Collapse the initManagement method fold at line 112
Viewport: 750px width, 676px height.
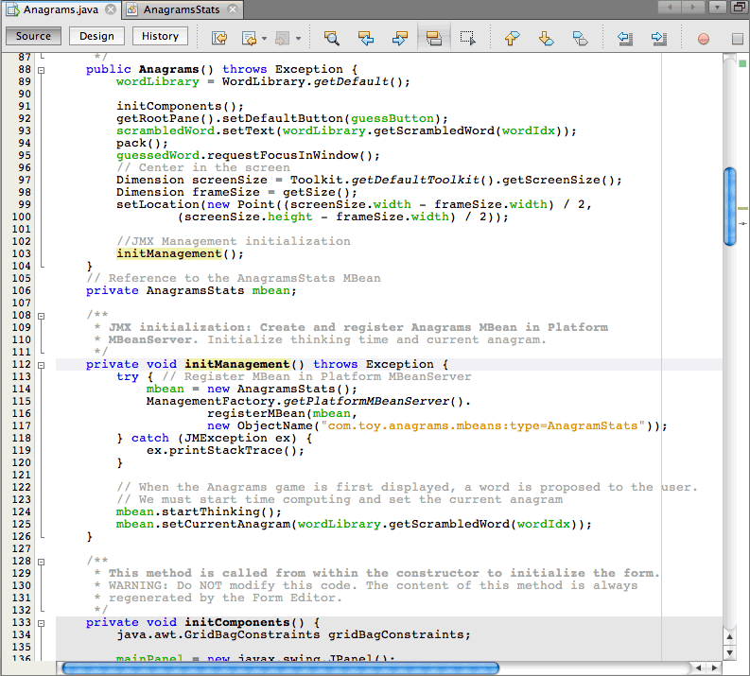pos(41,364)
